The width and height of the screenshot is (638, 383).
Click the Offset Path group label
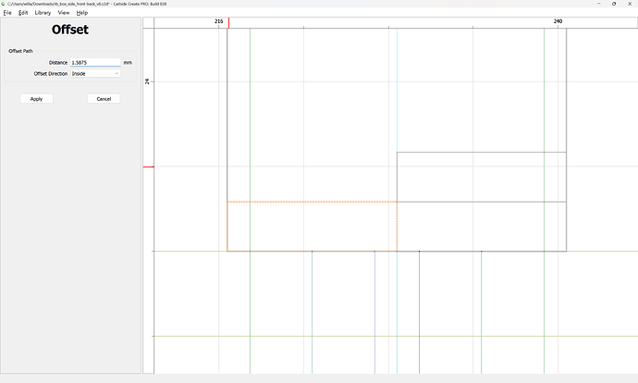coord(21,50)
